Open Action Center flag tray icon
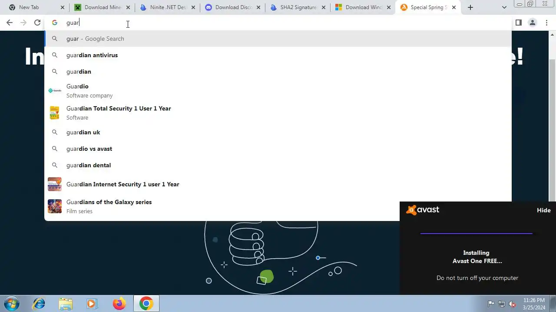 pos(491,304)
